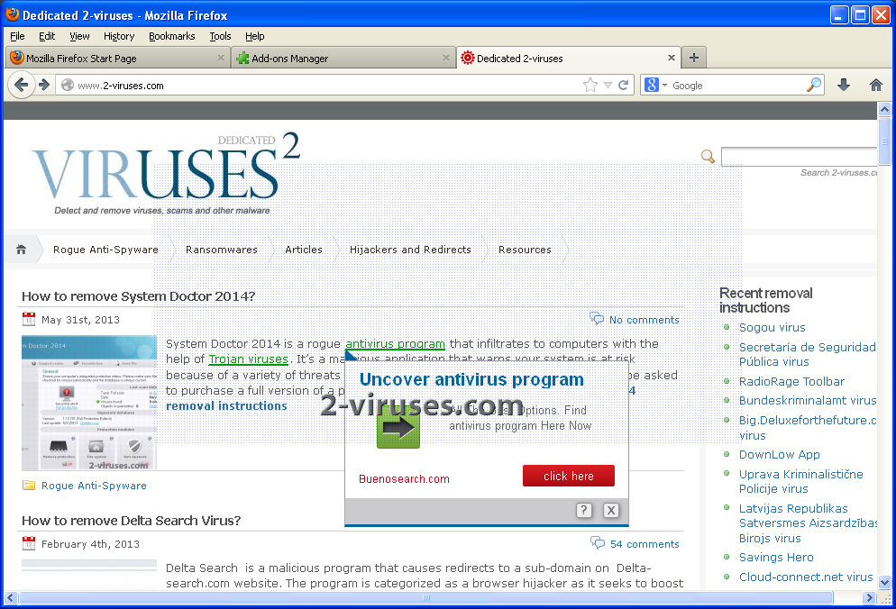Viewport: 896px width, 609px height.
Task: Open the Sogou virus sidebar link
Action: tap(772, 327)
